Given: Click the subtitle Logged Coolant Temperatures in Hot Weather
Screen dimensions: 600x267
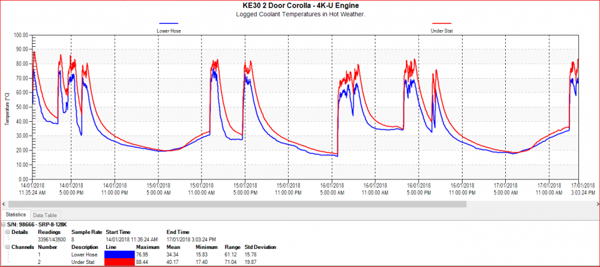Looking at the screenshot, I should 299,14.
